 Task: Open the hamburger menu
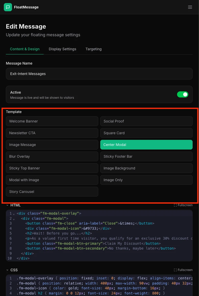pos(190,7)
